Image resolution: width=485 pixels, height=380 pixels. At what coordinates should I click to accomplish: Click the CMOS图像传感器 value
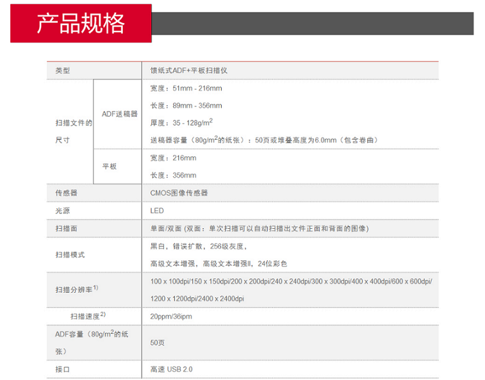click(x=179, y=193)
